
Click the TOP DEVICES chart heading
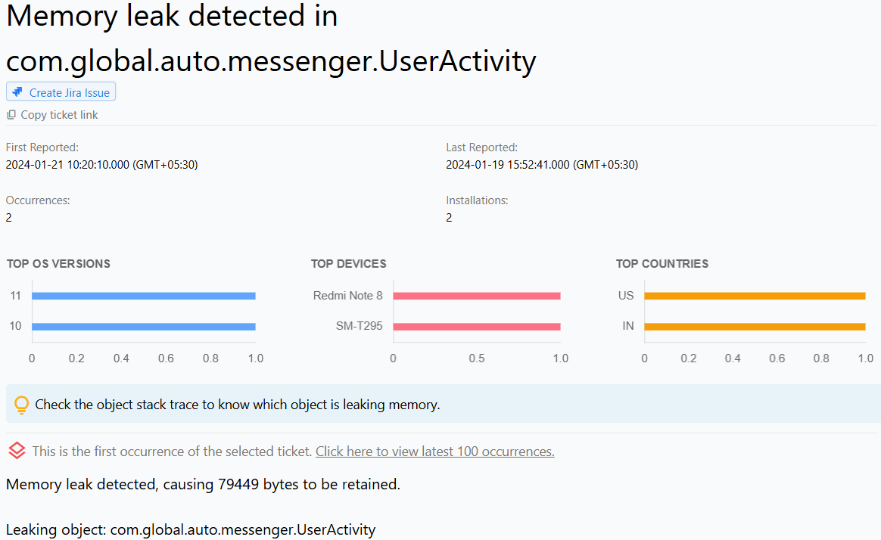[348, 263]
